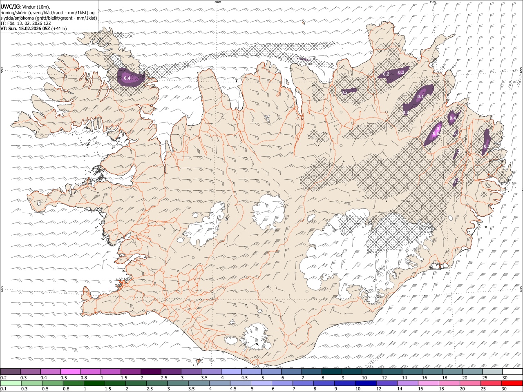This screenshot has width=523, height=392.
Task: Click the dull purple 0.2 swatch in upper legend
Action: click(10, 372)
